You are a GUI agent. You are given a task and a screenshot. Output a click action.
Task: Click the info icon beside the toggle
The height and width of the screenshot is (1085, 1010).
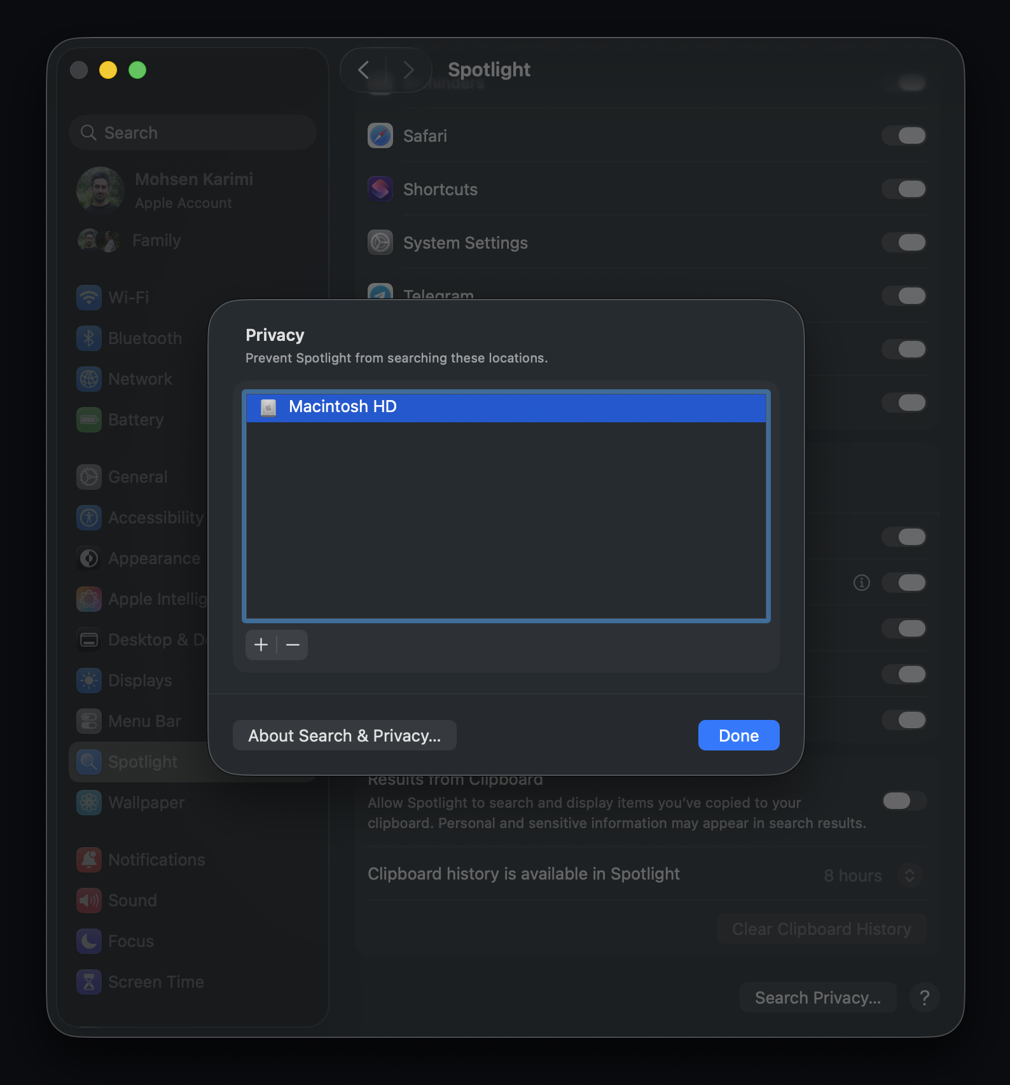pos(862,583)
